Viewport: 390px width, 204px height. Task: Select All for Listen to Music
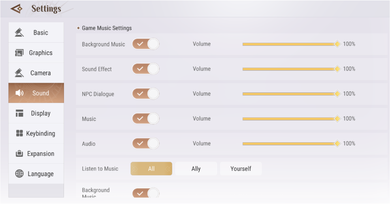click(x=151, y=169)
